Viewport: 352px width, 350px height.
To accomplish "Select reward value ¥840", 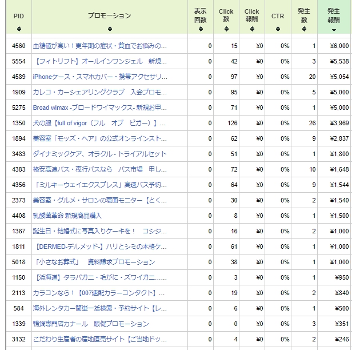I will (x=342, y=293).
